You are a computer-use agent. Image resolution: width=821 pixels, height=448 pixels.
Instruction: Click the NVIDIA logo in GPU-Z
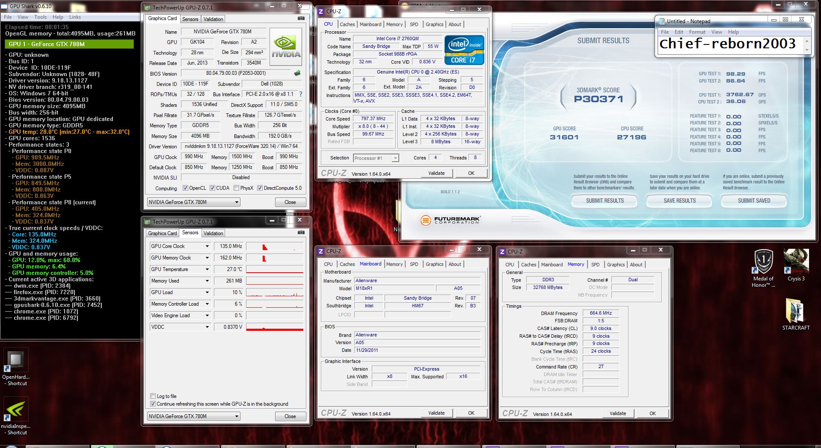click(x=286, y=47)
